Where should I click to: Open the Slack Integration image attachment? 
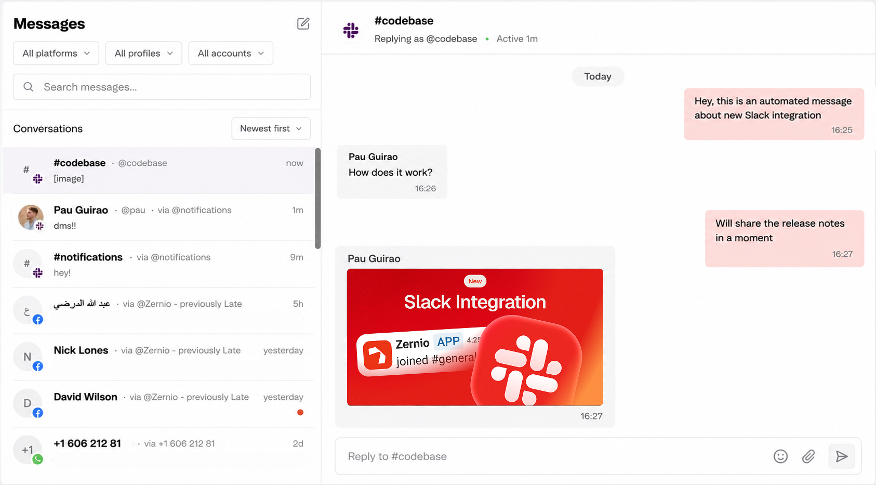click(x=475, y=337)
